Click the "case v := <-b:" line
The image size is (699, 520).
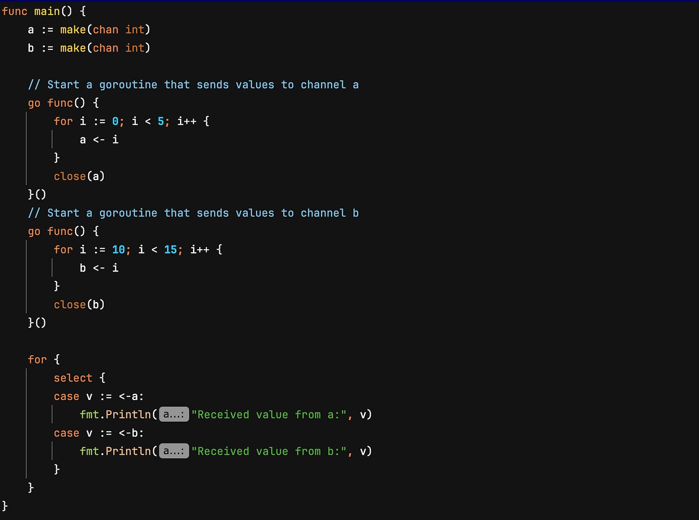pos(99,433)
